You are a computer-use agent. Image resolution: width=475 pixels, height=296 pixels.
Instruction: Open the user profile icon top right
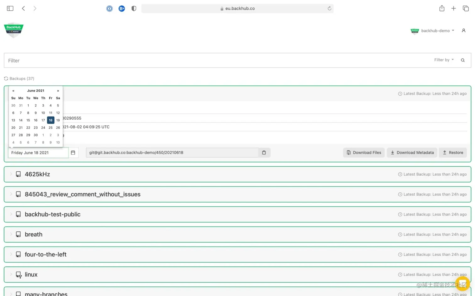click(x=464, y=30)
